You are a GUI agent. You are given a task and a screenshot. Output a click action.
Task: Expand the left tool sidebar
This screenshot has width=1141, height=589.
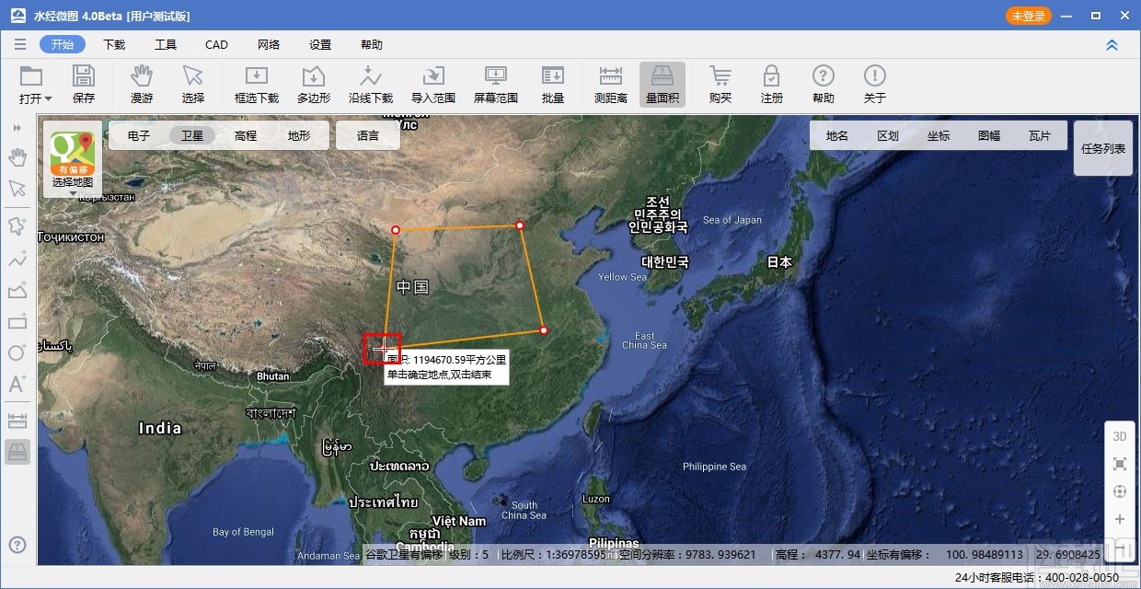point(17,128)
